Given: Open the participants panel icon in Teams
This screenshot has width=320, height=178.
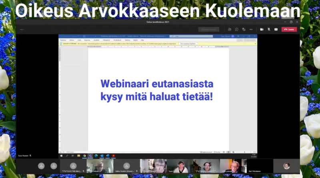Looking at the screenshot, I should click(230, 29).
